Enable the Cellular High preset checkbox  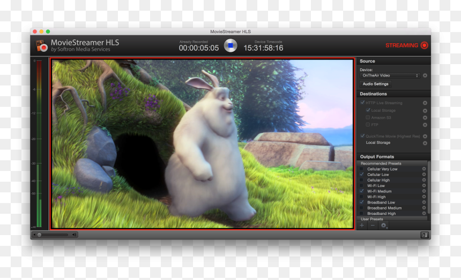[x=362, y=180]
